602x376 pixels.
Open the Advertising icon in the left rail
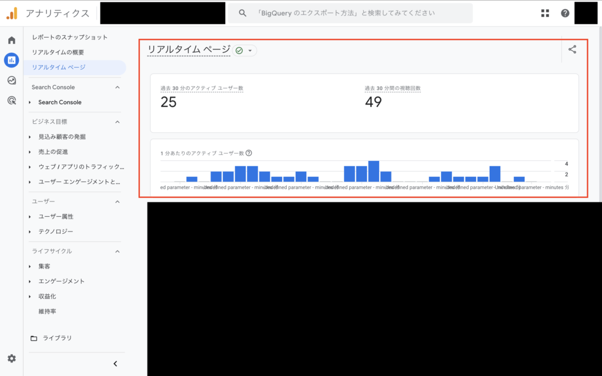pyautogui.click(x=11, y=101)
